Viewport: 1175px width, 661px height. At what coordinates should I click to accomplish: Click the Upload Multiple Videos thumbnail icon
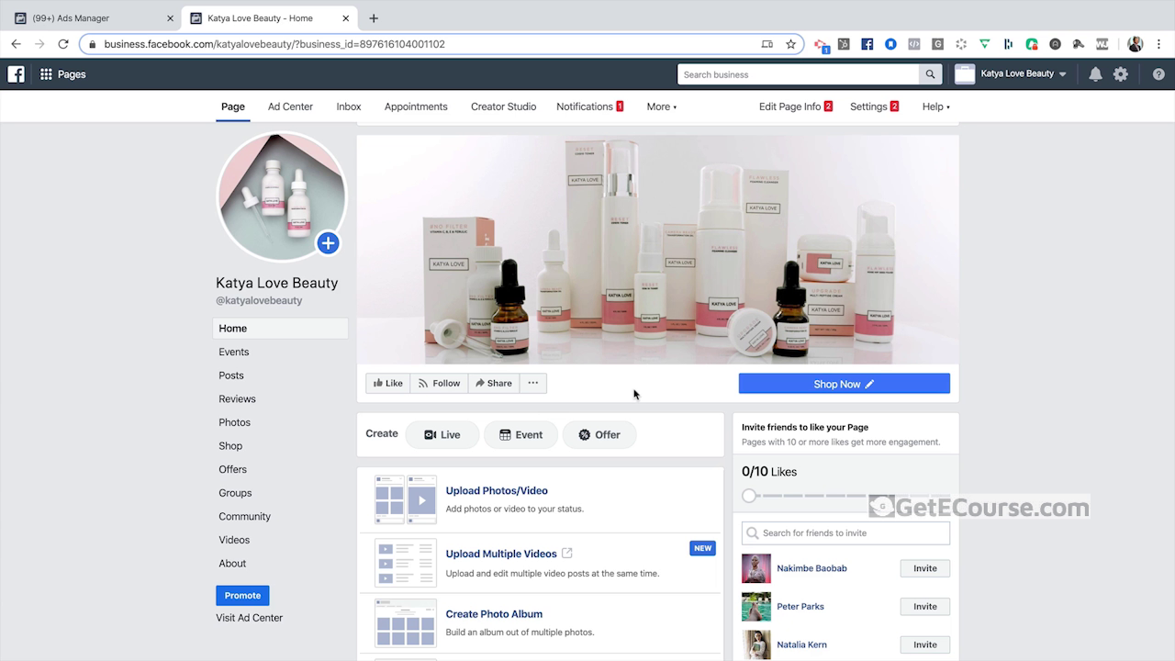click(x=406, y=563)
